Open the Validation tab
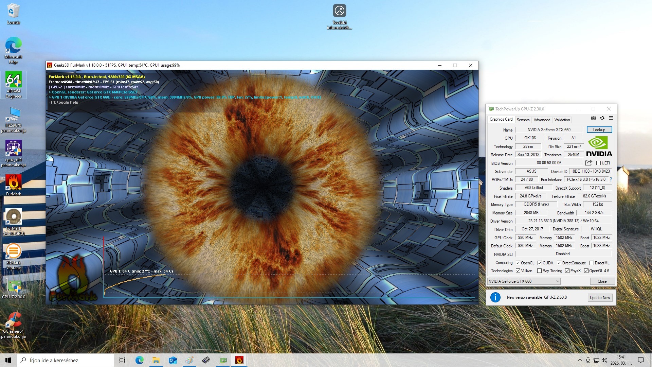 point(562,120)
